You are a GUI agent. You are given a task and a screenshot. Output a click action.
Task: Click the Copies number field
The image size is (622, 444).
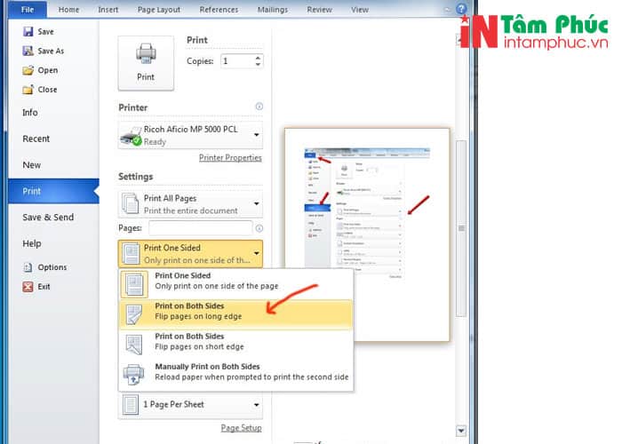pyautogui.click(x=237, y=61)
